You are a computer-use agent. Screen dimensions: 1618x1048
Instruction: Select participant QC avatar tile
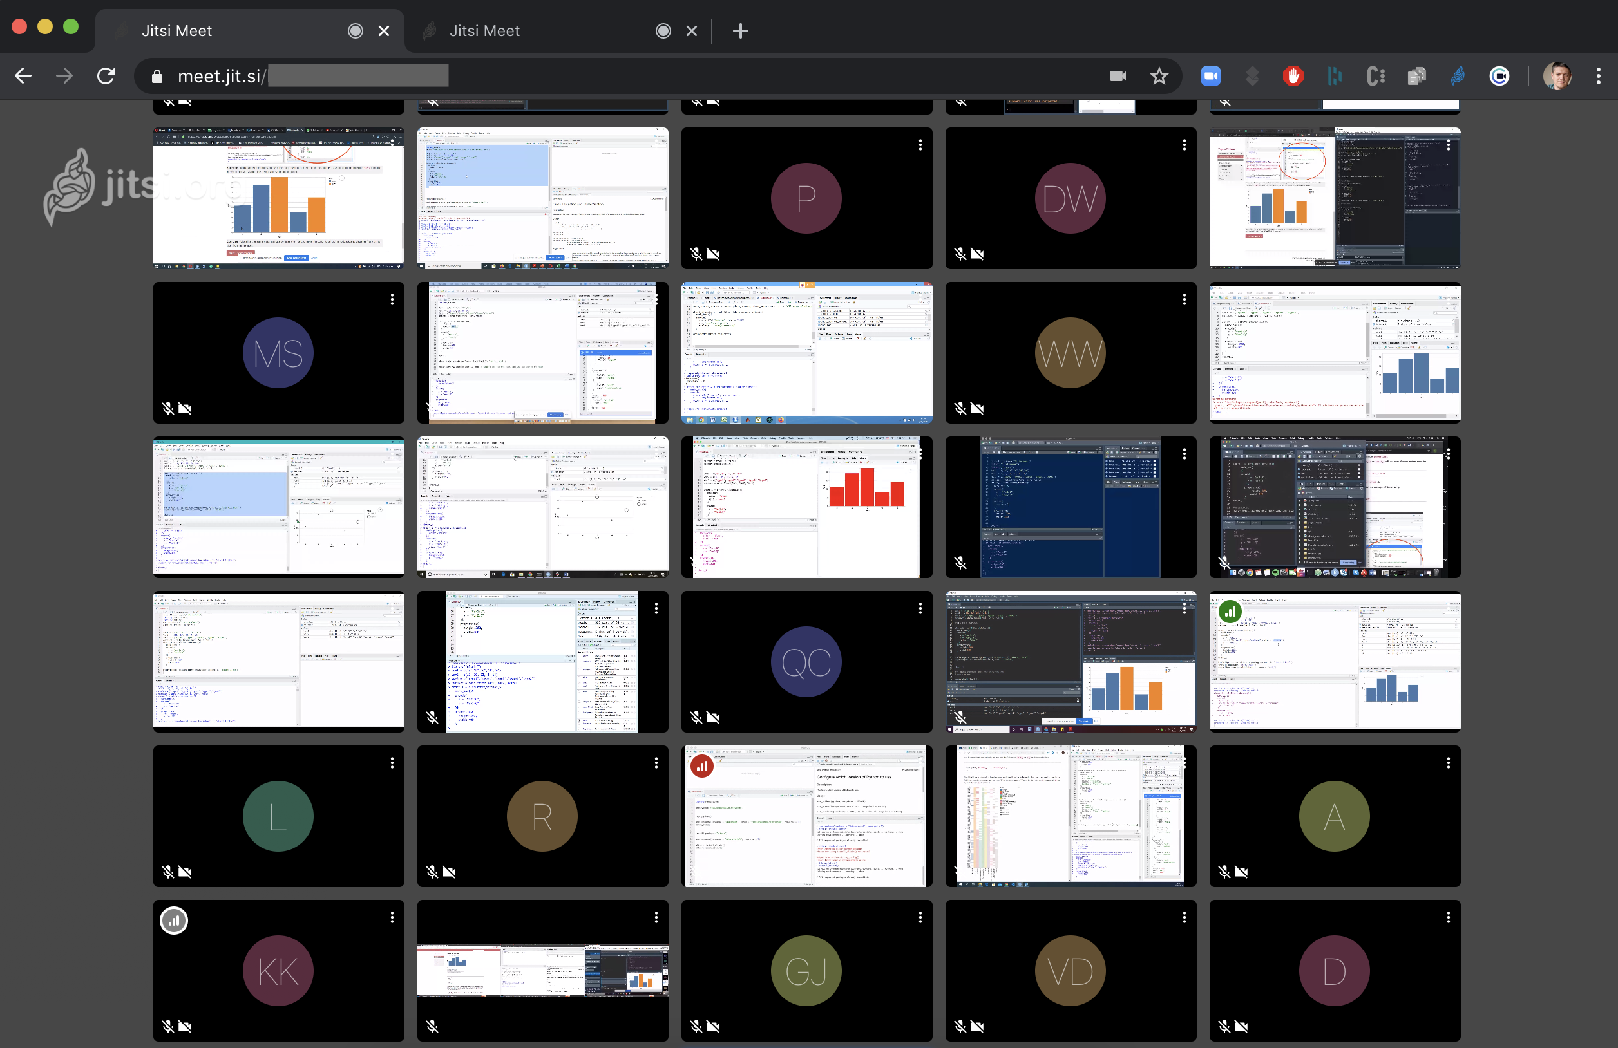[806, 661]
